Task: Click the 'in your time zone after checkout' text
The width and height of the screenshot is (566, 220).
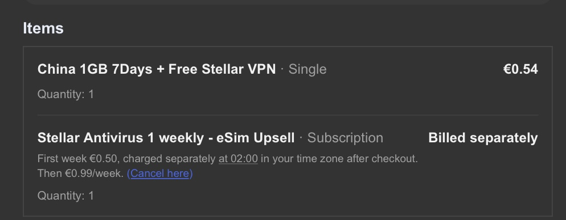Action: pyautogui.click(x=339, y=159)
